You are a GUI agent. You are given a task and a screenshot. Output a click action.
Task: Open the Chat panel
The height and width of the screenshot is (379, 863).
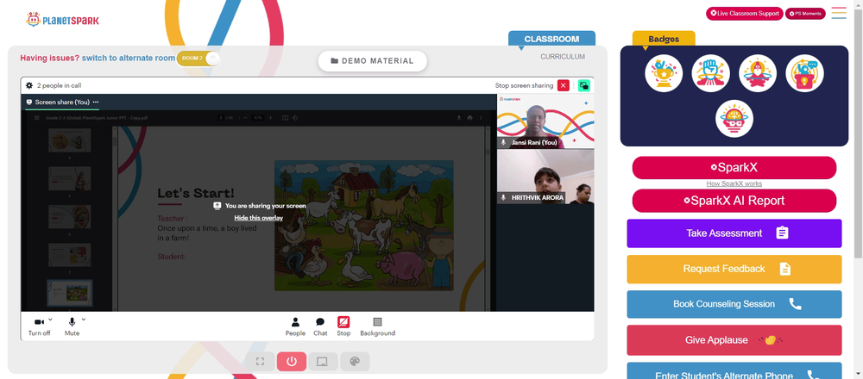point(320,326)
